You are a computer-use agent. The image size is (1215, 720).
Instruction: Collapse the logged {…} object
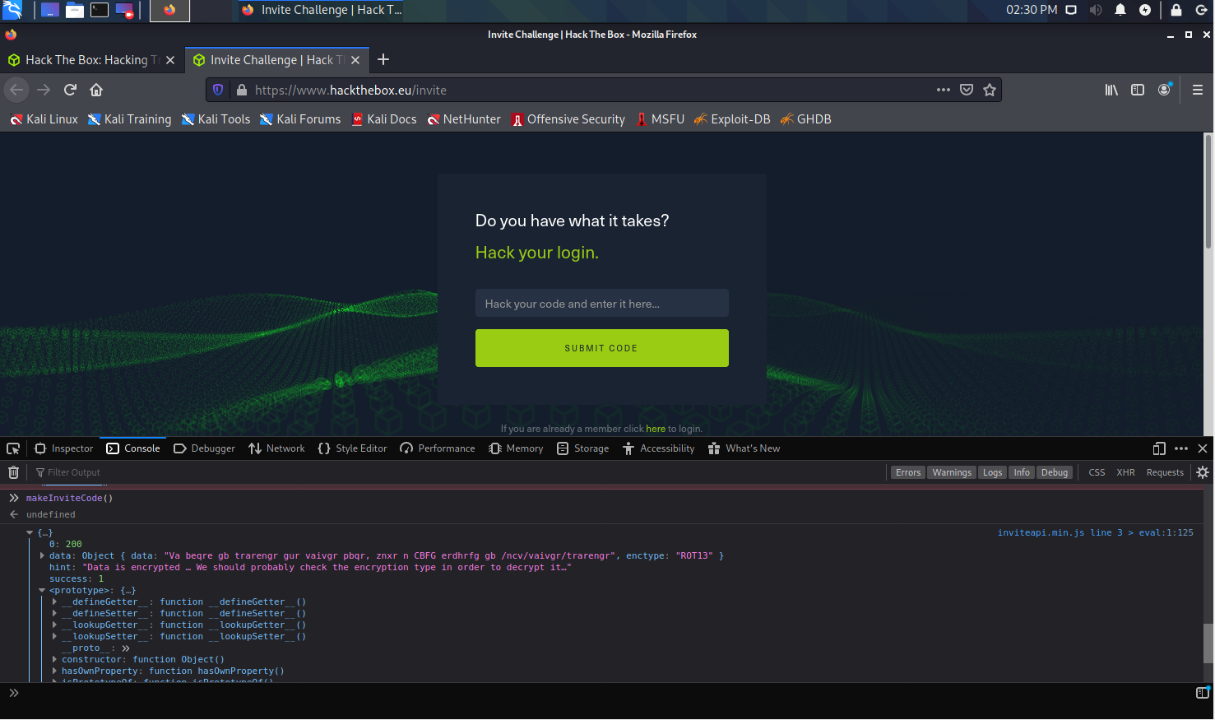pyautogui.click(x=30, y=532)
